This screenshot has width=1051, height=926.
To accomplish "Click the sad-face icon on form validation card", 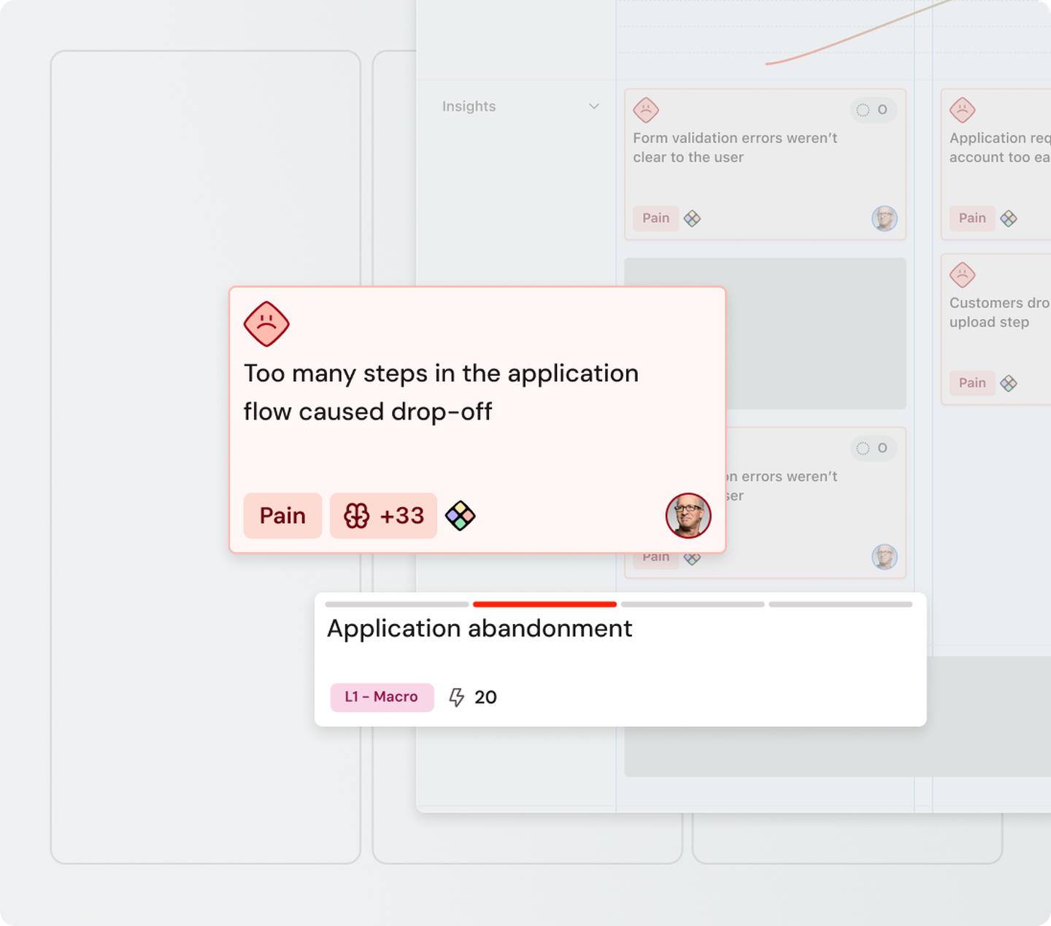I will (645, 110).
